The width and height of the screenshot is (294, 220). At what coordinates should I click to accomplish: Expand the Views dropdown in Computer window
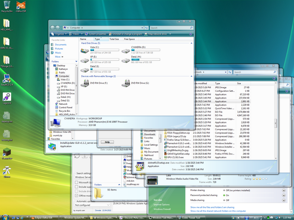pos(75,34)
